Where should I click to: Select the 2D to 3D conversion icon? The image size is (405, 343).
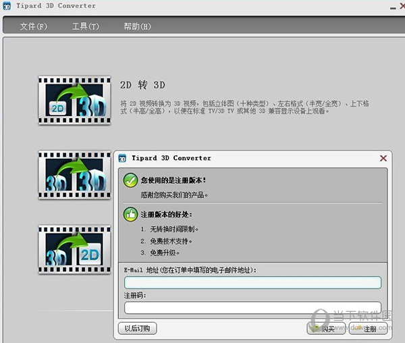click(x=74, y=100)
